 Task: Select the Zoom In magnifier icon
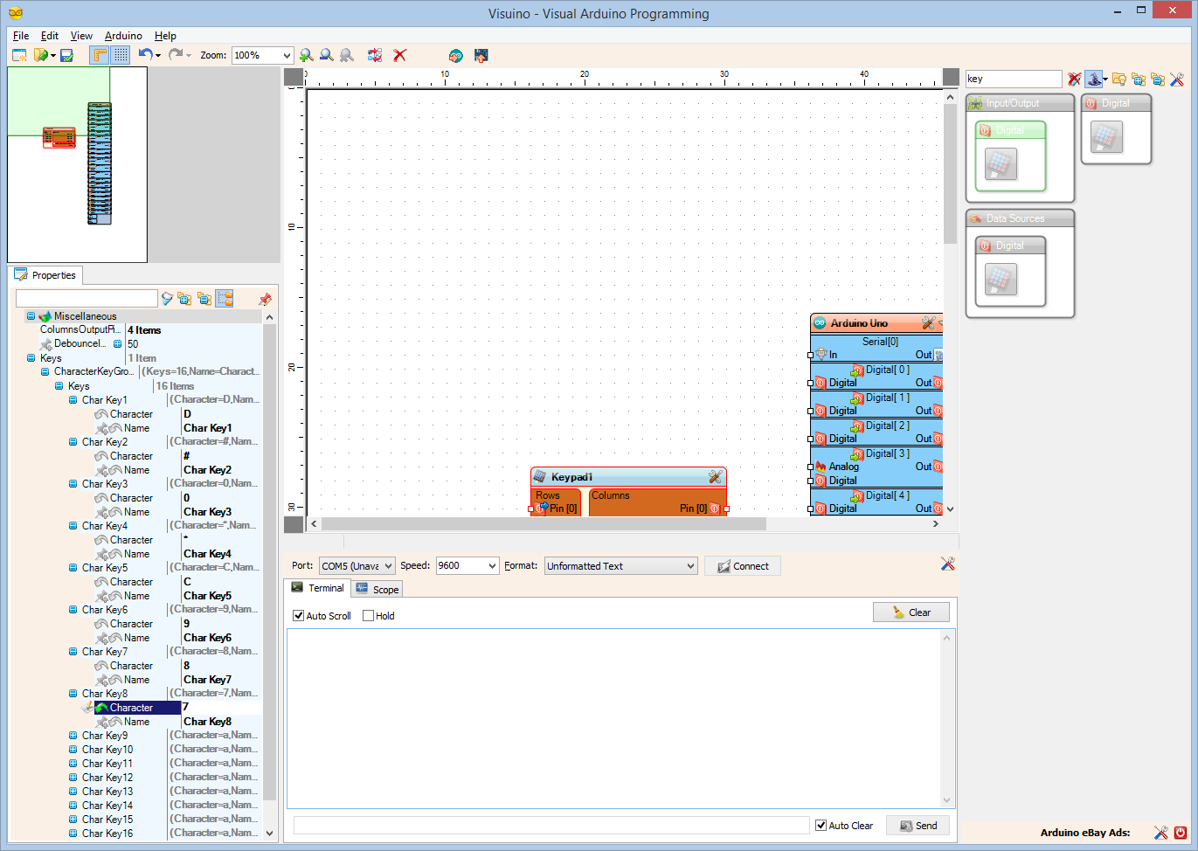point(306,54)
